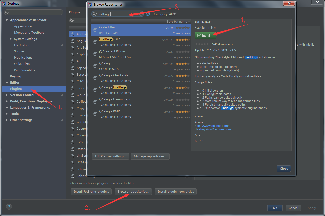Click the Install JetBrains plugin button
Screen dimensions: 325x216
coord(91,192)
